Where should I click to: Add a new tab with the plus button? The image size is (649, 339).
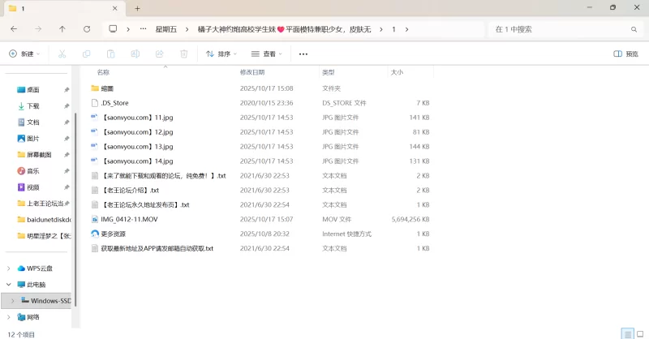pyautogui.click(x=137, y=8)
